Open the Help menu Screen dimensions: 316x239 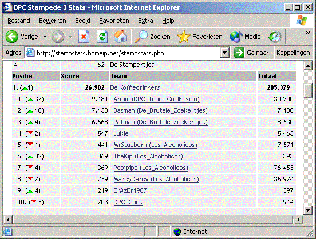(168, 21)
